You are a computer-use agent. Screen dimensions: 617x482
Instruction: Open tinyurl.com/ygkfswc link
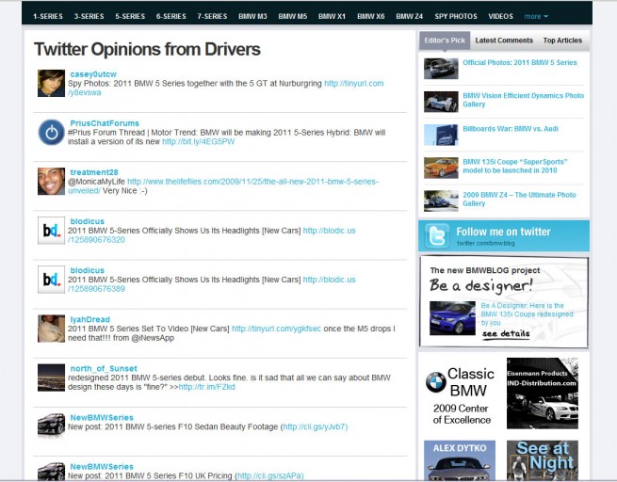click(x=276, y=329)
